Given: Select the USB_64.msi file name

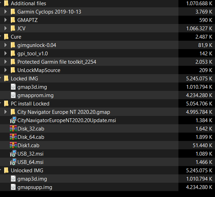Looking at the screenshot, I should tap(30, 162).
